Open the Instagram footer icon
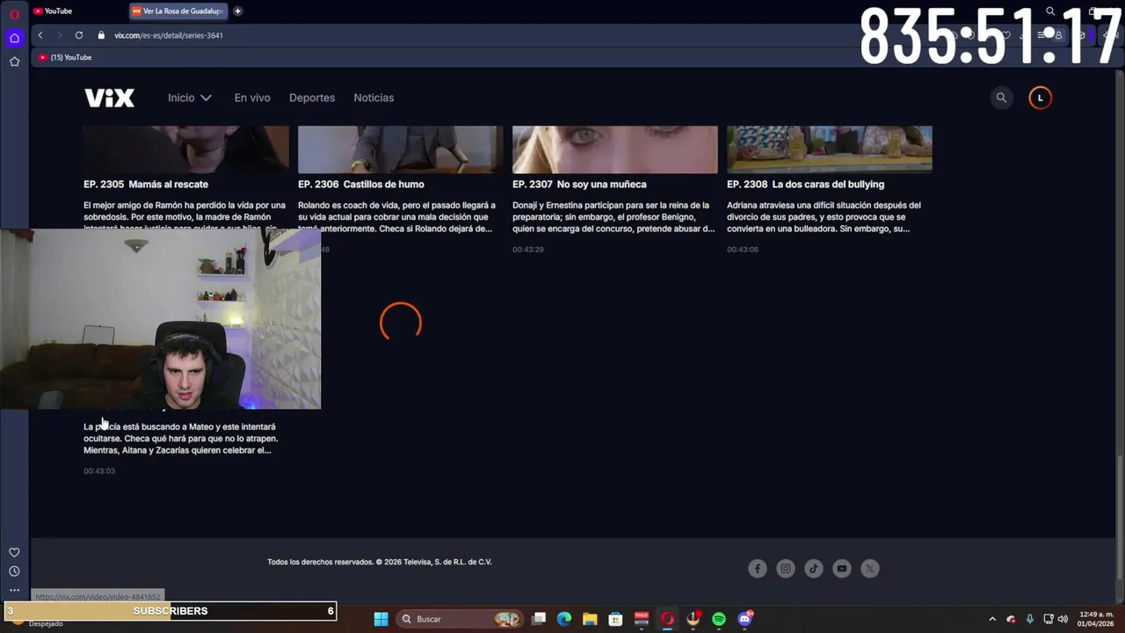Screen dimensions: 1125x633 click(x=786, y=569)
